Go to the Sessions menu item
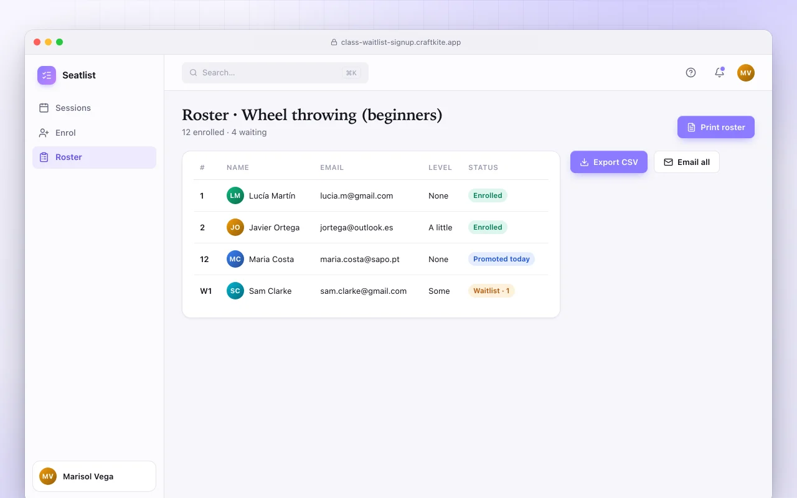This screenshot has width=797, height=498. point(94,108)
